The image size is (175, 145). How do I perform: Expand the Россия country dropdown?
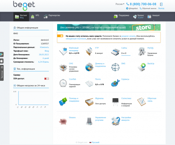[120, 4]
